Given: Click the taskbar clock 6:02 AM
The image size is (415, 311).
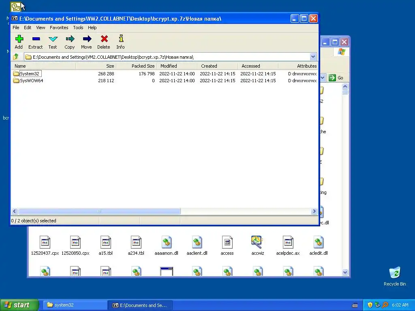Looking at the screenshot, I should coord(400,305).
